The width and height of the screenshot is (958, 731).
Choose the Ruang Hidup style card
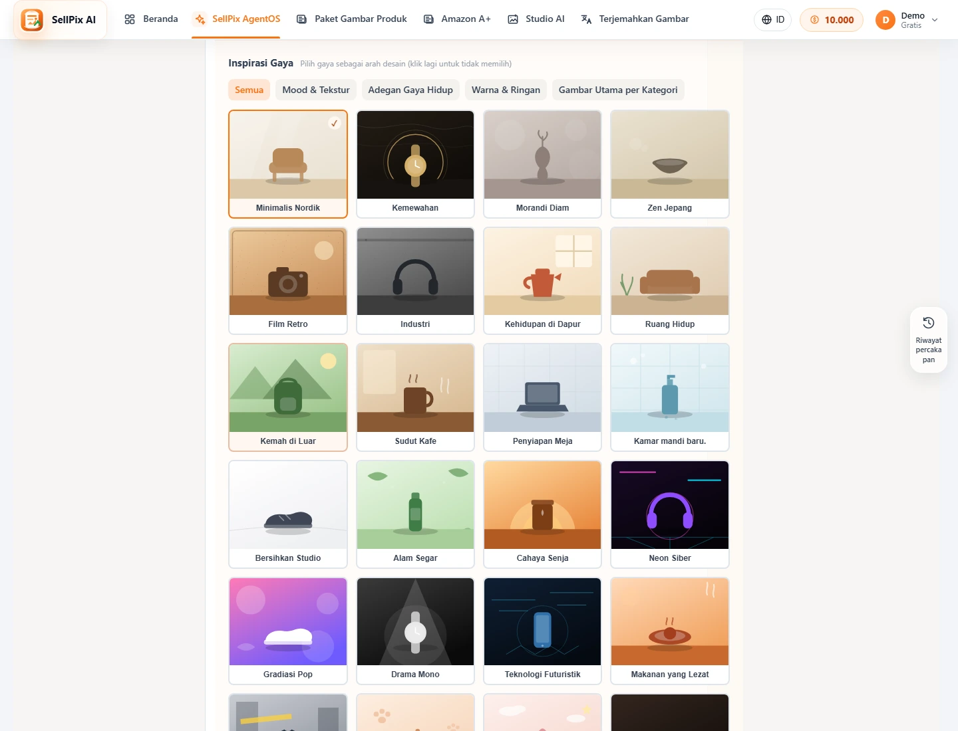click(x=670, y=280)
